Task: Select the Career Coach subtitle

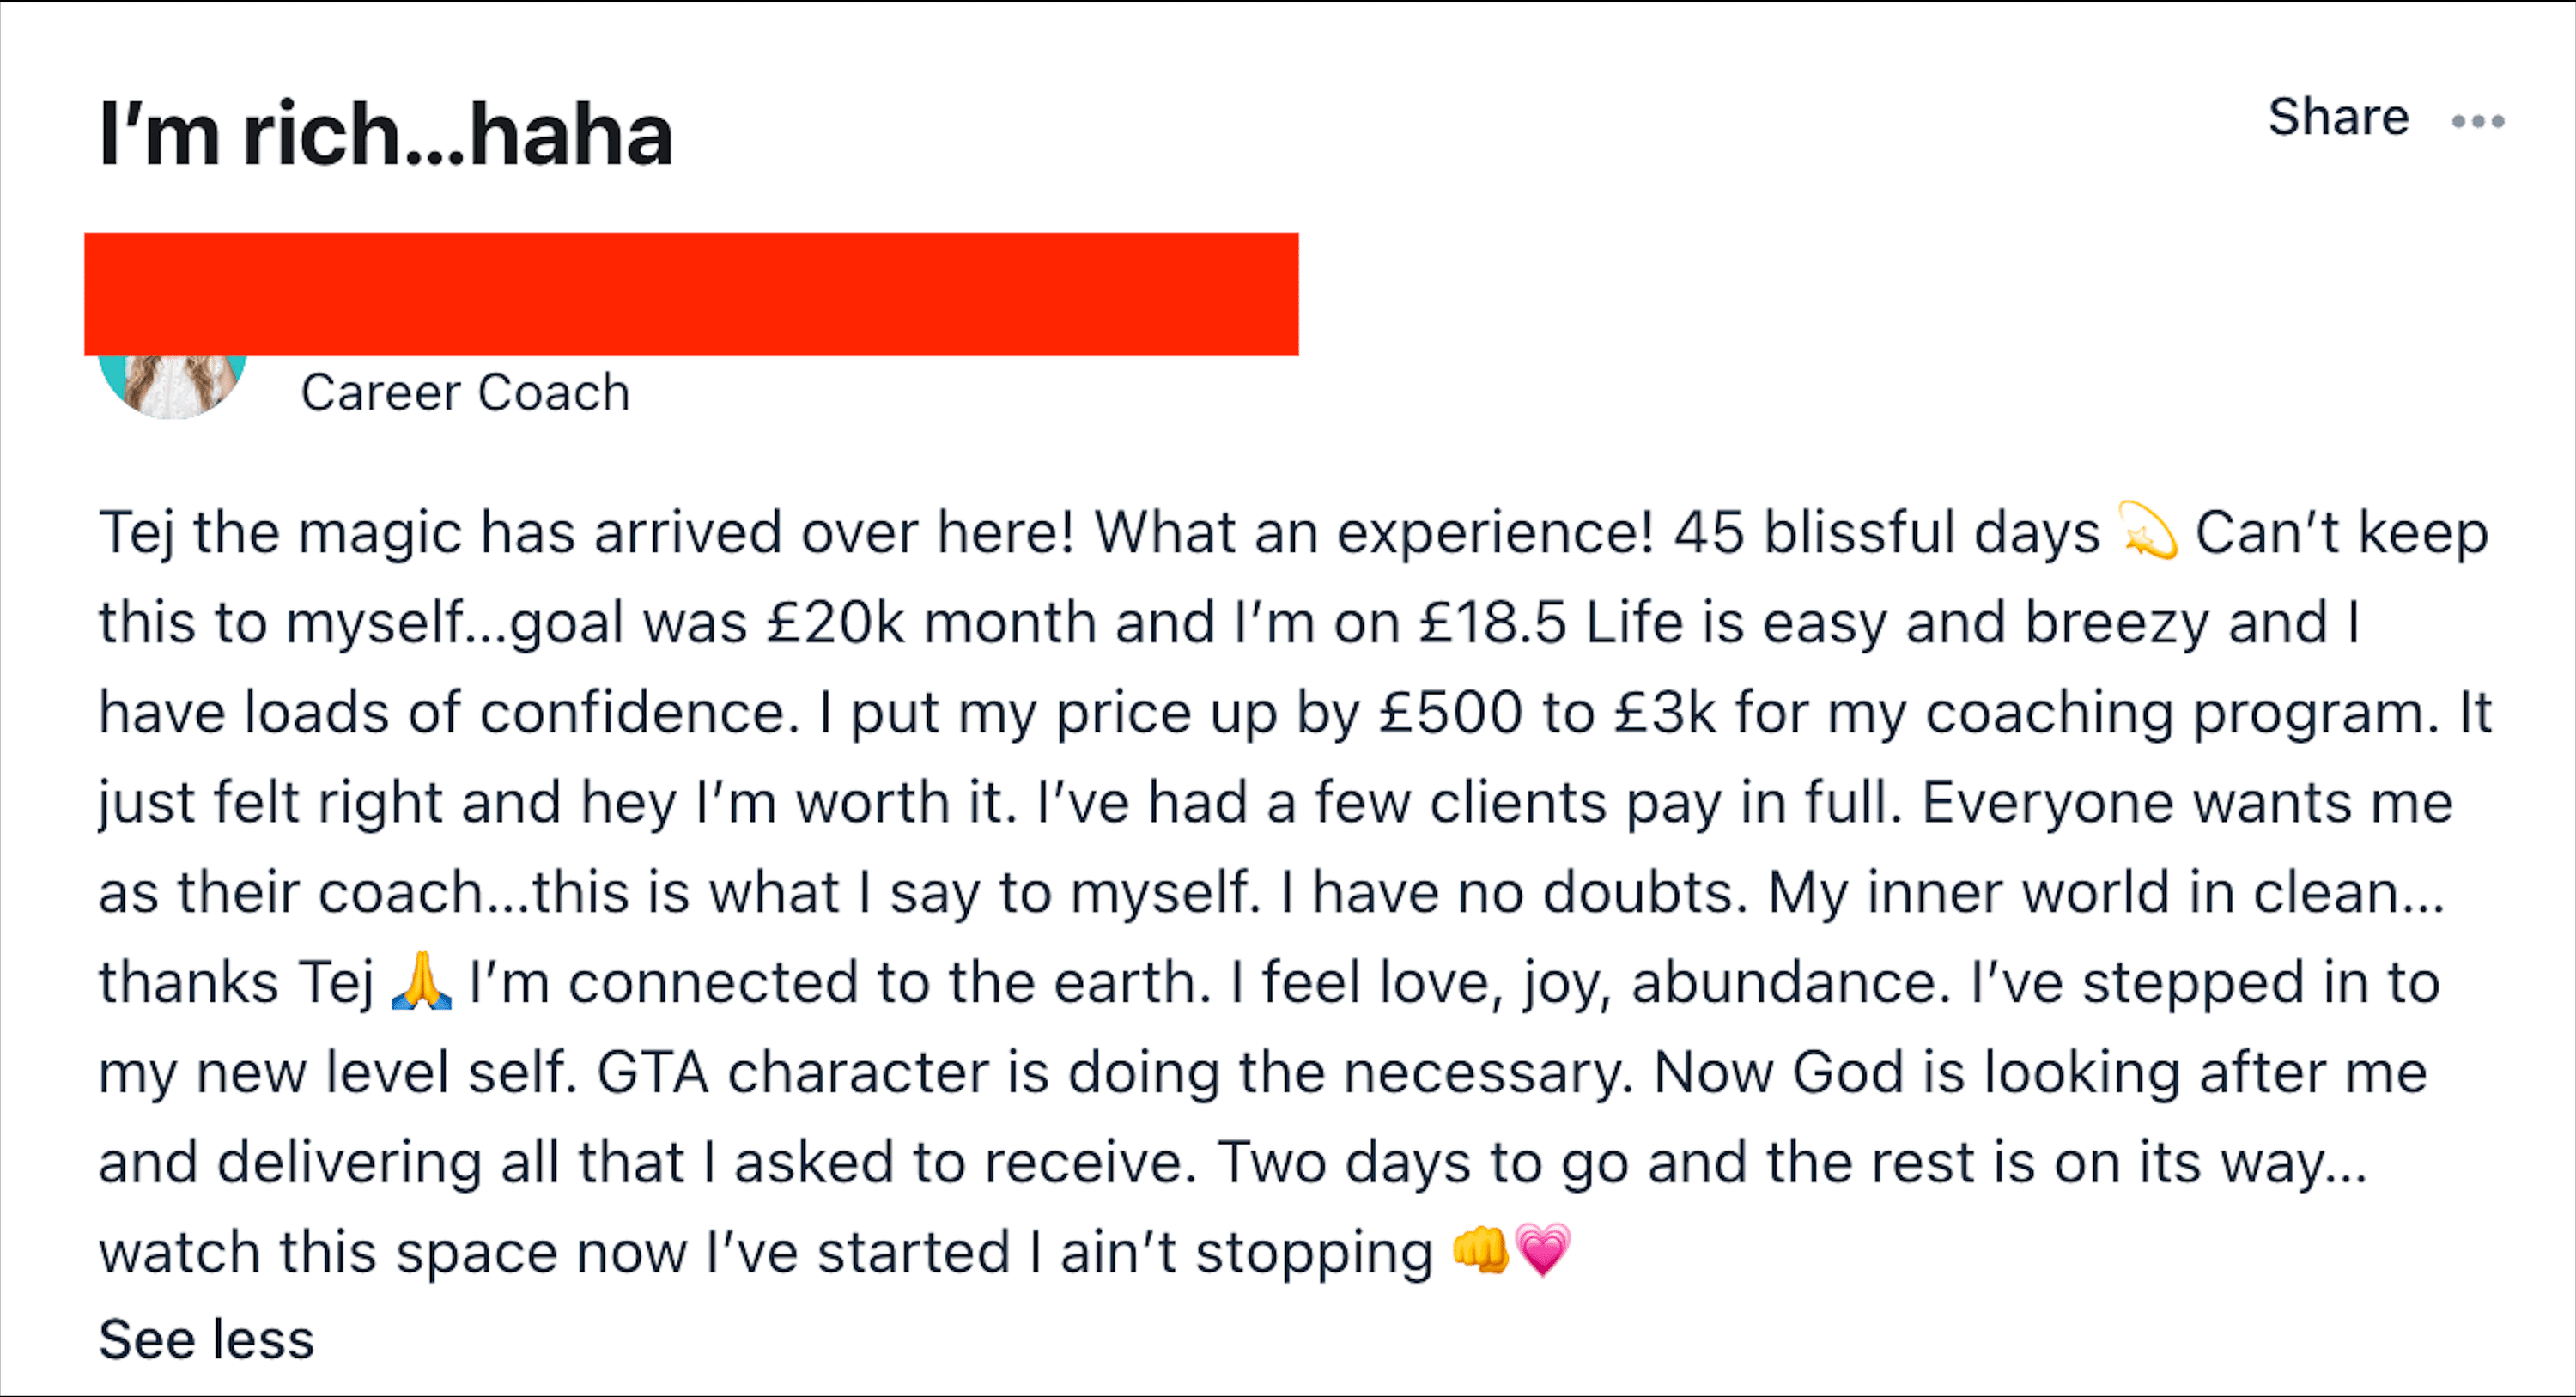Action: pos(465,392)
